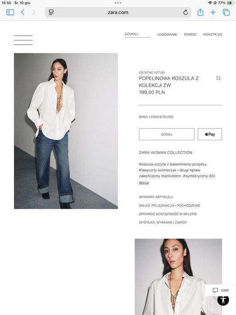Add shirt to cart with Dodaj
236x315 pixels.
pyautogui.click(x=167, y=134)
